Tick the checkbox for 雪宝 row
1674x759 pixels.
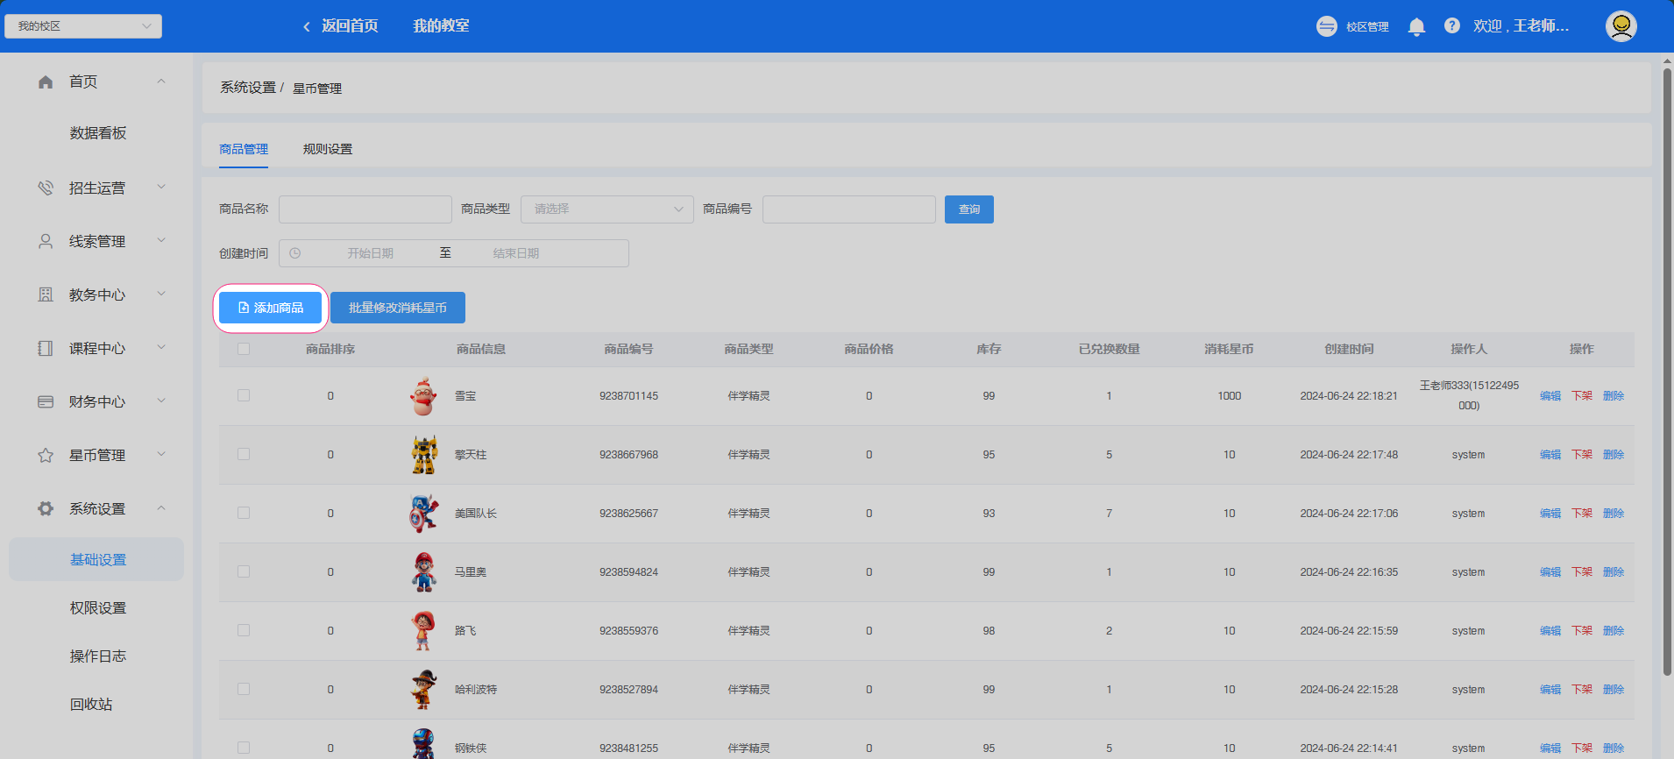(x=244, y=396)
